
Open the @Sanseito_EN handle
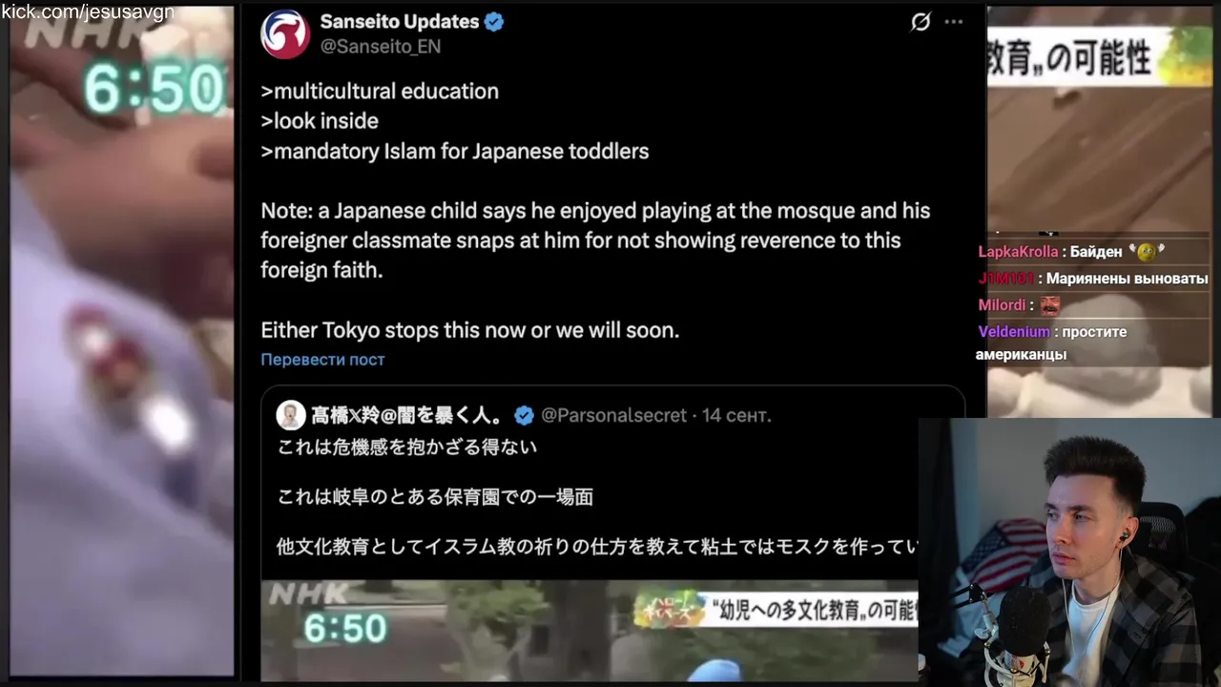[380, 47]
